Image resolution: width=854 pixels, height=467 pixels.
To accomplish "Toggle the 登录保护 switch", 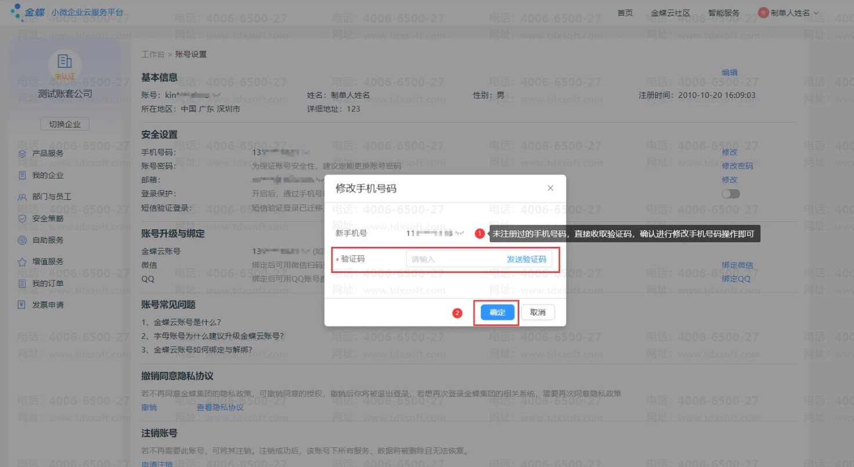I will point(730,194).
